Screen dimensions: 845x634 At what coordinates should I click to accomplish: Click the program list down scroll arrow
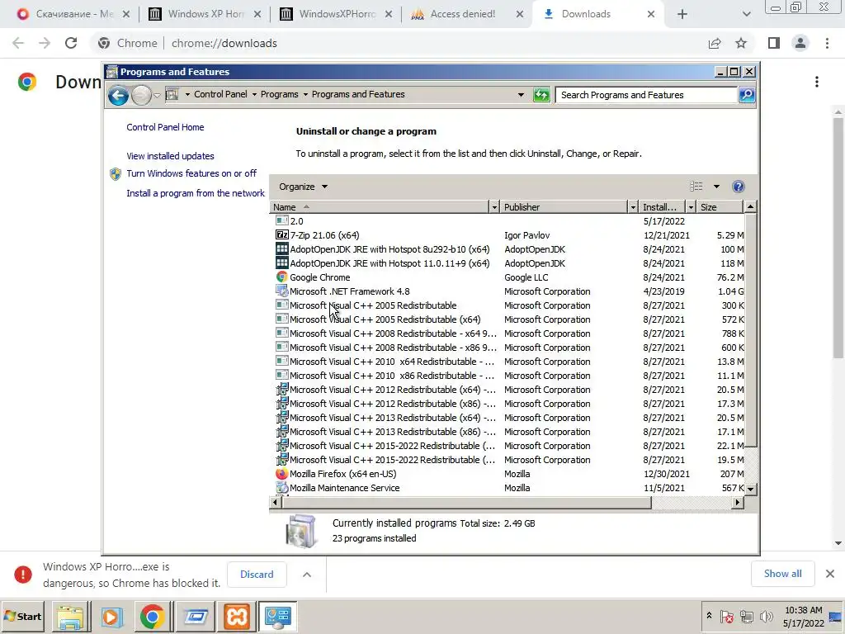(750, 489)
